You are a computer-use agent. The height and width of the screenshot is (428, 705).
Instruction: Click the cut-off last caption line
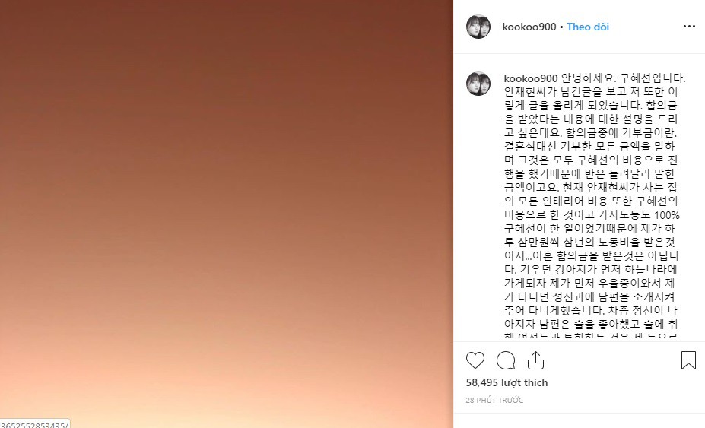pyautogui.click(x=591, y=336)
